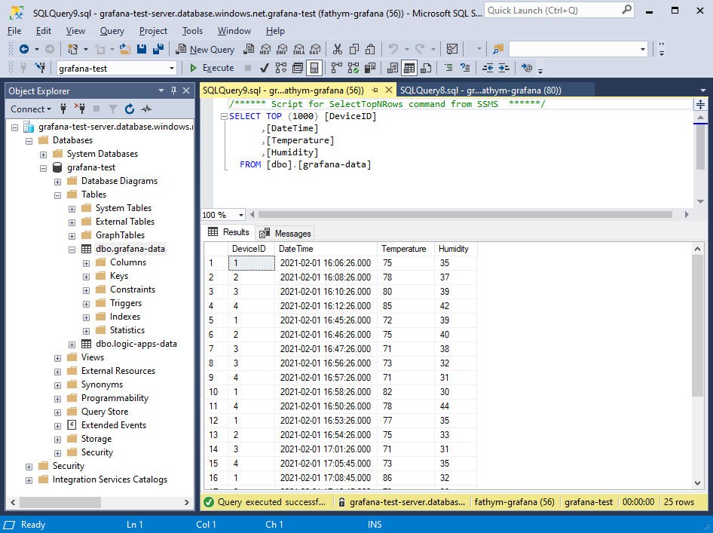This screenshot has height=533, width=713.
Task: Click the Change Connection icon in query toolbar
Action: tap(41, 68)
